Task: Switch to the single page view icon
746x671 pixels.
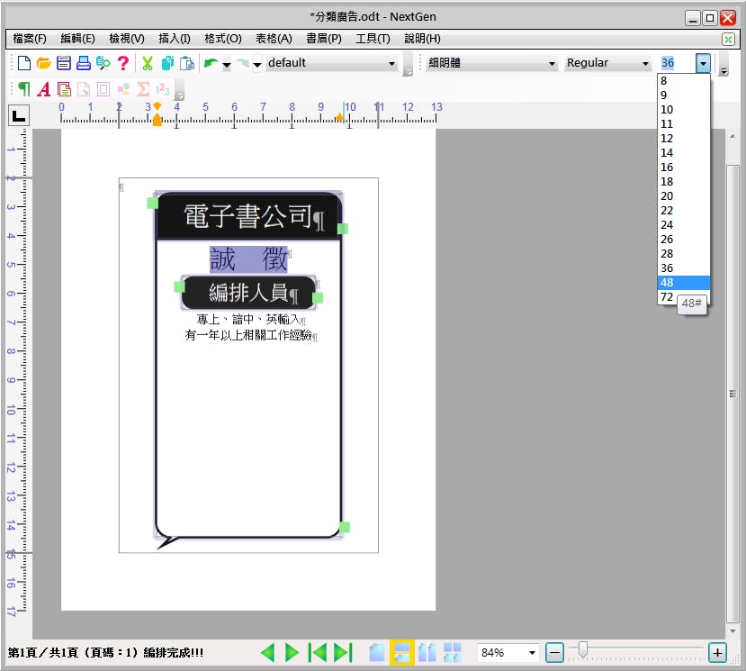Action: pos(377,652)
